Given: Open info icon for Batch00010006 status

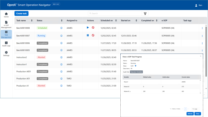Looking at the screenshot, I should click(x=61, y=43).
